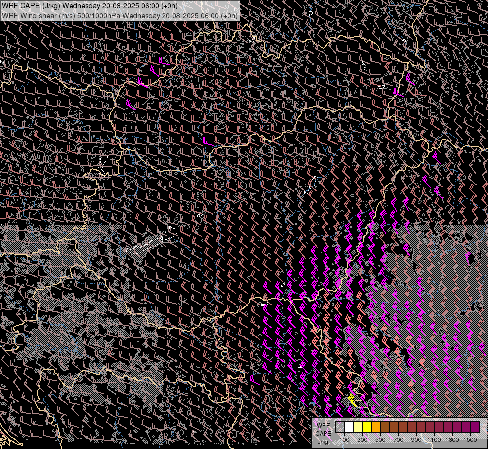Select the white CAPE legend swatch
488x449 pixels.
(349, 427)
